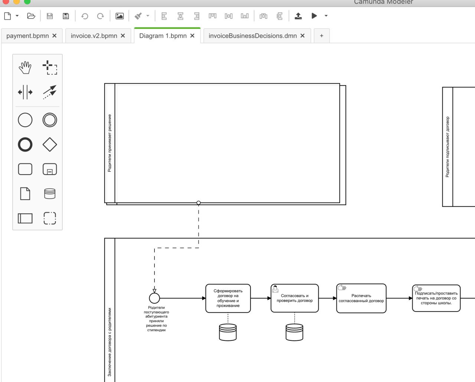Image resolution: width=475 pixels, height=382 pixels.
Task: Click the open folder icon
Action: coord(31,16)
